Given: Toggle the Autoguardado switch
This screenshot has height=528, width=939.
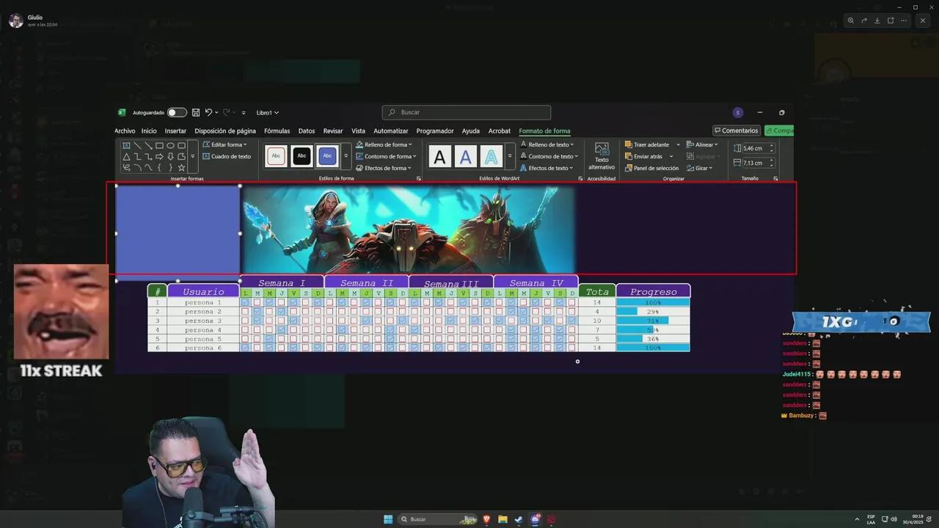Looking at the screenshot, I should (177, 112).
